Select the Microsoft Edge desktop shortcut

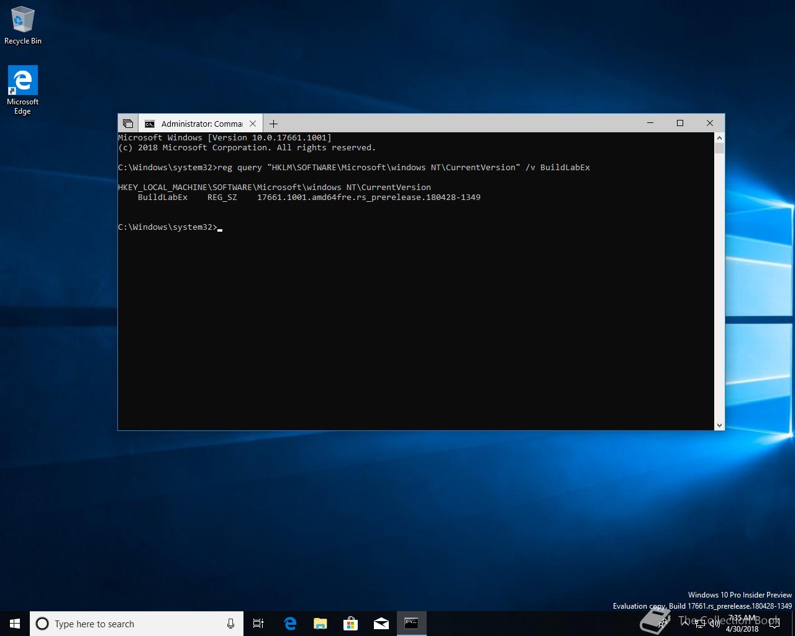coord(22,91)
